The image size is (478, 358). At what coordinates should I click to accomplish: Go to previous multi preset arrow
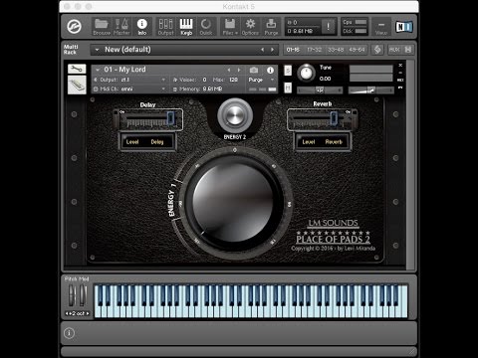click(262, 50)
